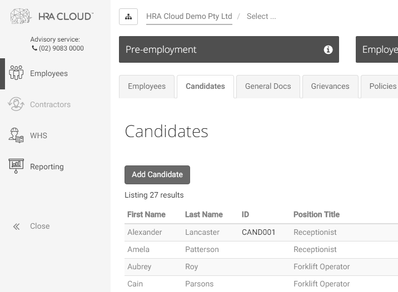398x292 pixels.
Task: Click last name Patterson cell
Action: tap(202, 249)
